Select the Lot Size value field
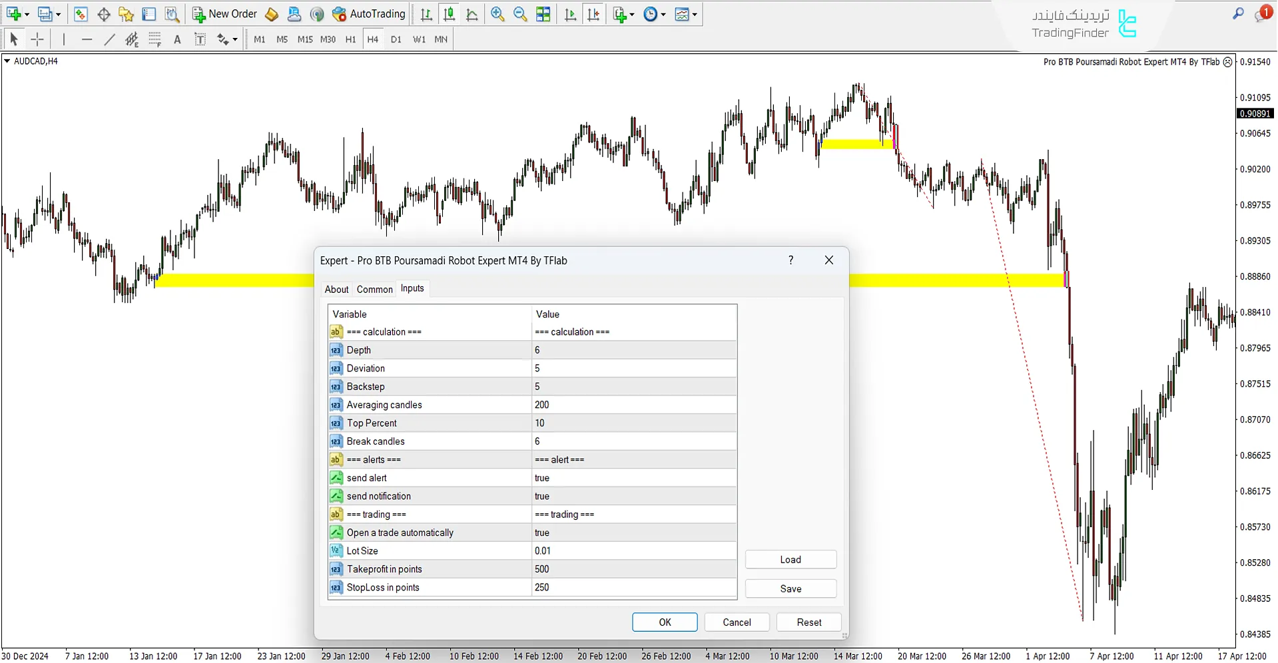The height and width of the screenshot is (663, 1278). click(633, 551)
